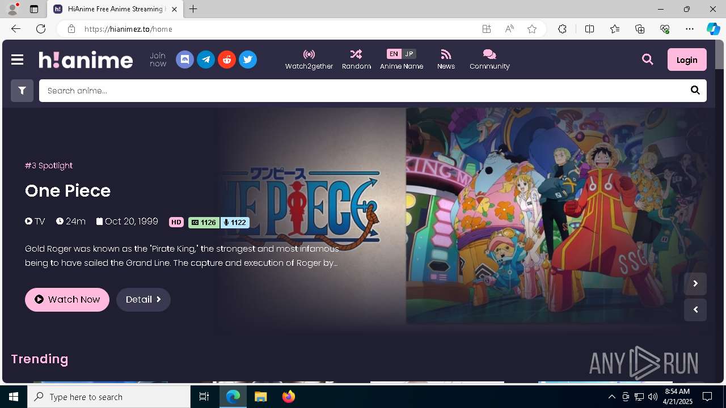
Task: Open the News section
Action: pos(446,59)
